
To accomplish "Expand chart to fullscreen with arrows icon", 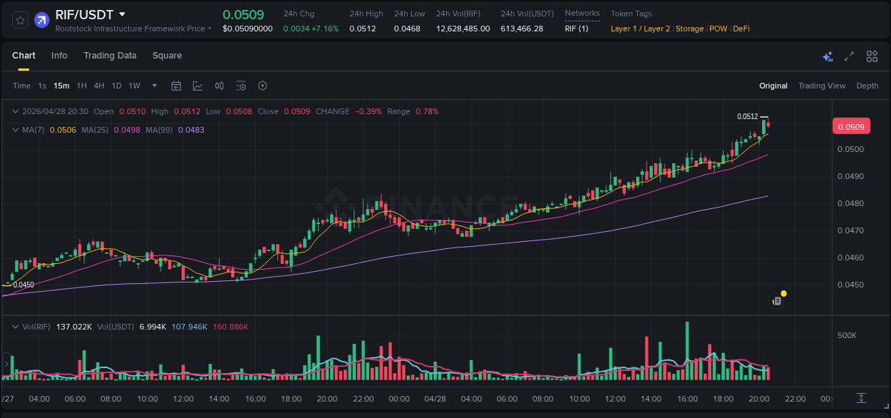I will 849,56.
